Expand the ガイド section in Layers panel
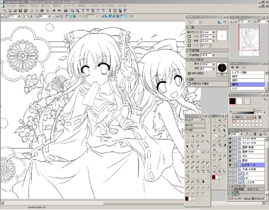 tap(230, 195)
